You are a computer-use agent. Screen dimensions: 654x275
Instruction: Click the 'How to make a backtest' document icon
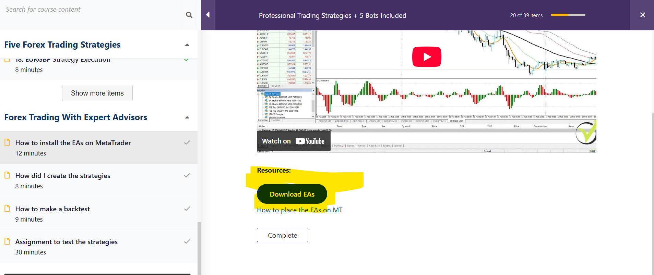[x=7, y=209]
